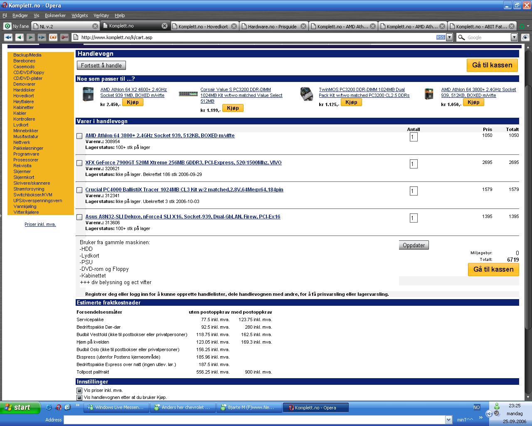Click Kjøp for TwinMOS PC3200 kit
532x426 pixels.
pyautogui.click(x=351, y=102)
